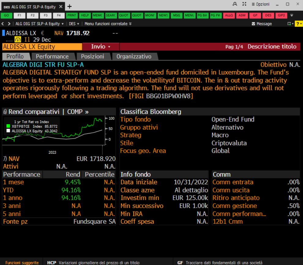Open the NAV link numbered 7

(x=11, y=159)
